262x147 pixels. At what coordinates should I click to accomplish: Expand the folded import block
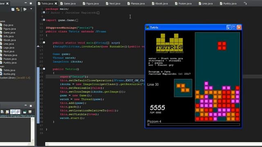pos(44,20)
